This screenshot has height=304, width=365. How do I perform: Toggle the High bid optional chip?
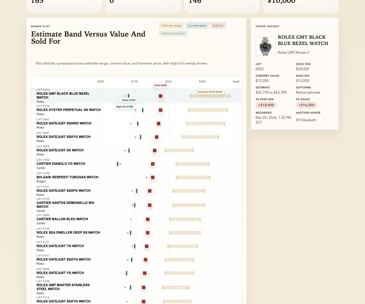click(173, 33)
